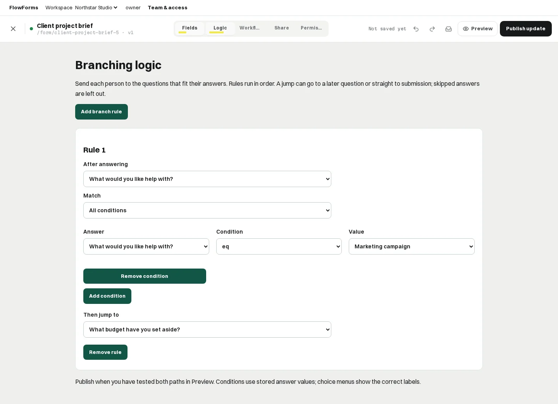558x404 pixels.
Task: Click Remove condition
Action: click(145, 276)
